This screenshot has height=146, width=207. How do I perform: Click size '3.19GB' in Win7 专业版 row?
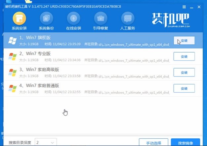[x=33, y=60]
